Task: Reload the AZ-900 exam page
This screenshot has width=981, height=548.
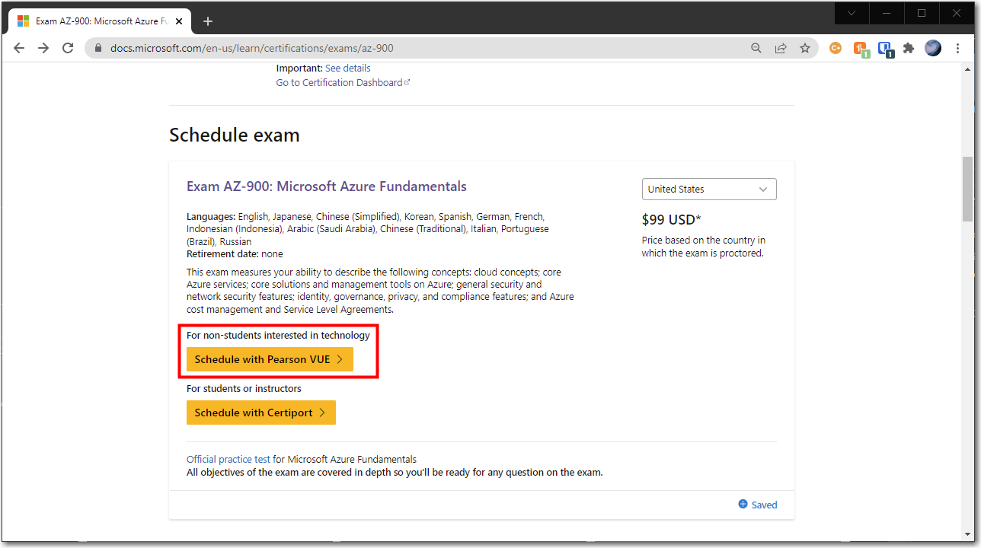Action: coord(68,48)
